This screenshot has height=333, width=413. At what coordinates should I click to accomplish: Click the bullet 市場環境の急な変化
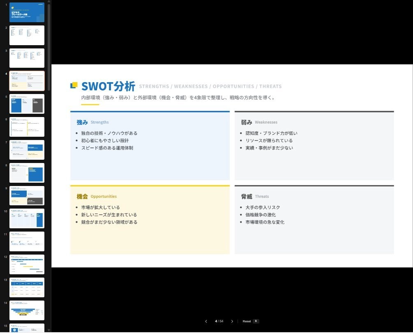[265, 222]
